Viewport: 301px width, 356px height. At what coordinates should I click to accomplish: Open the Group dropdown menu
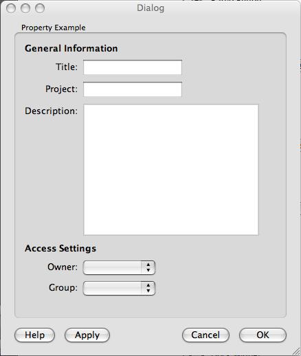[119, 288]
